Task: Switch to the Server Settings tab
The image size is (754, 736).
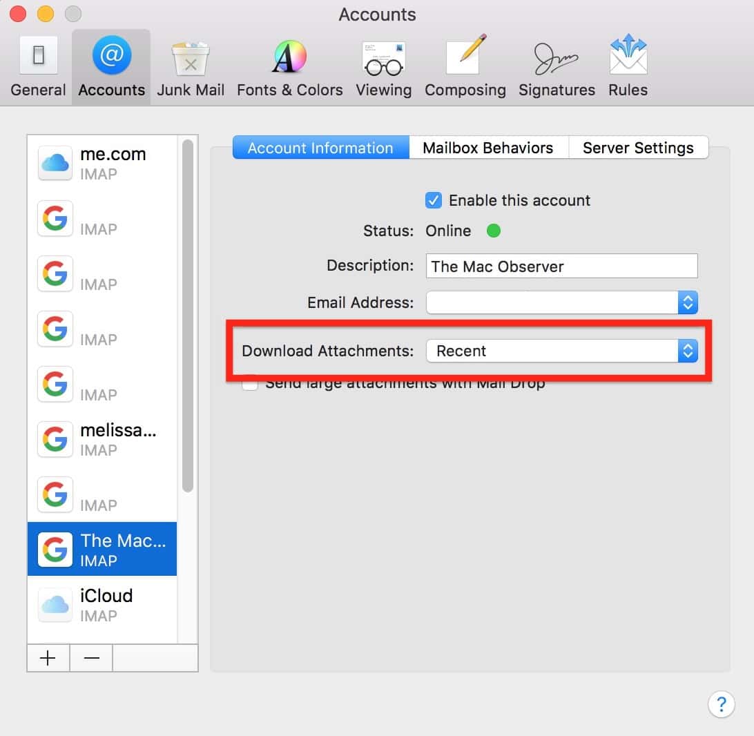Action: [x=637, y=148]
